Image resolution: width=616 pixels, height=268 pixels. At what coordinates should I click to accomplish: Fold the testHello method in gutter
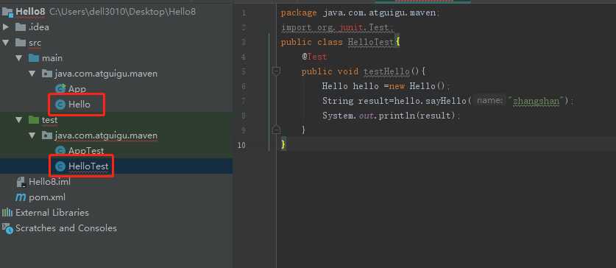(276, 71)
